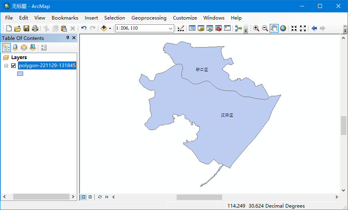Go forward to next extent

point(322,28)
